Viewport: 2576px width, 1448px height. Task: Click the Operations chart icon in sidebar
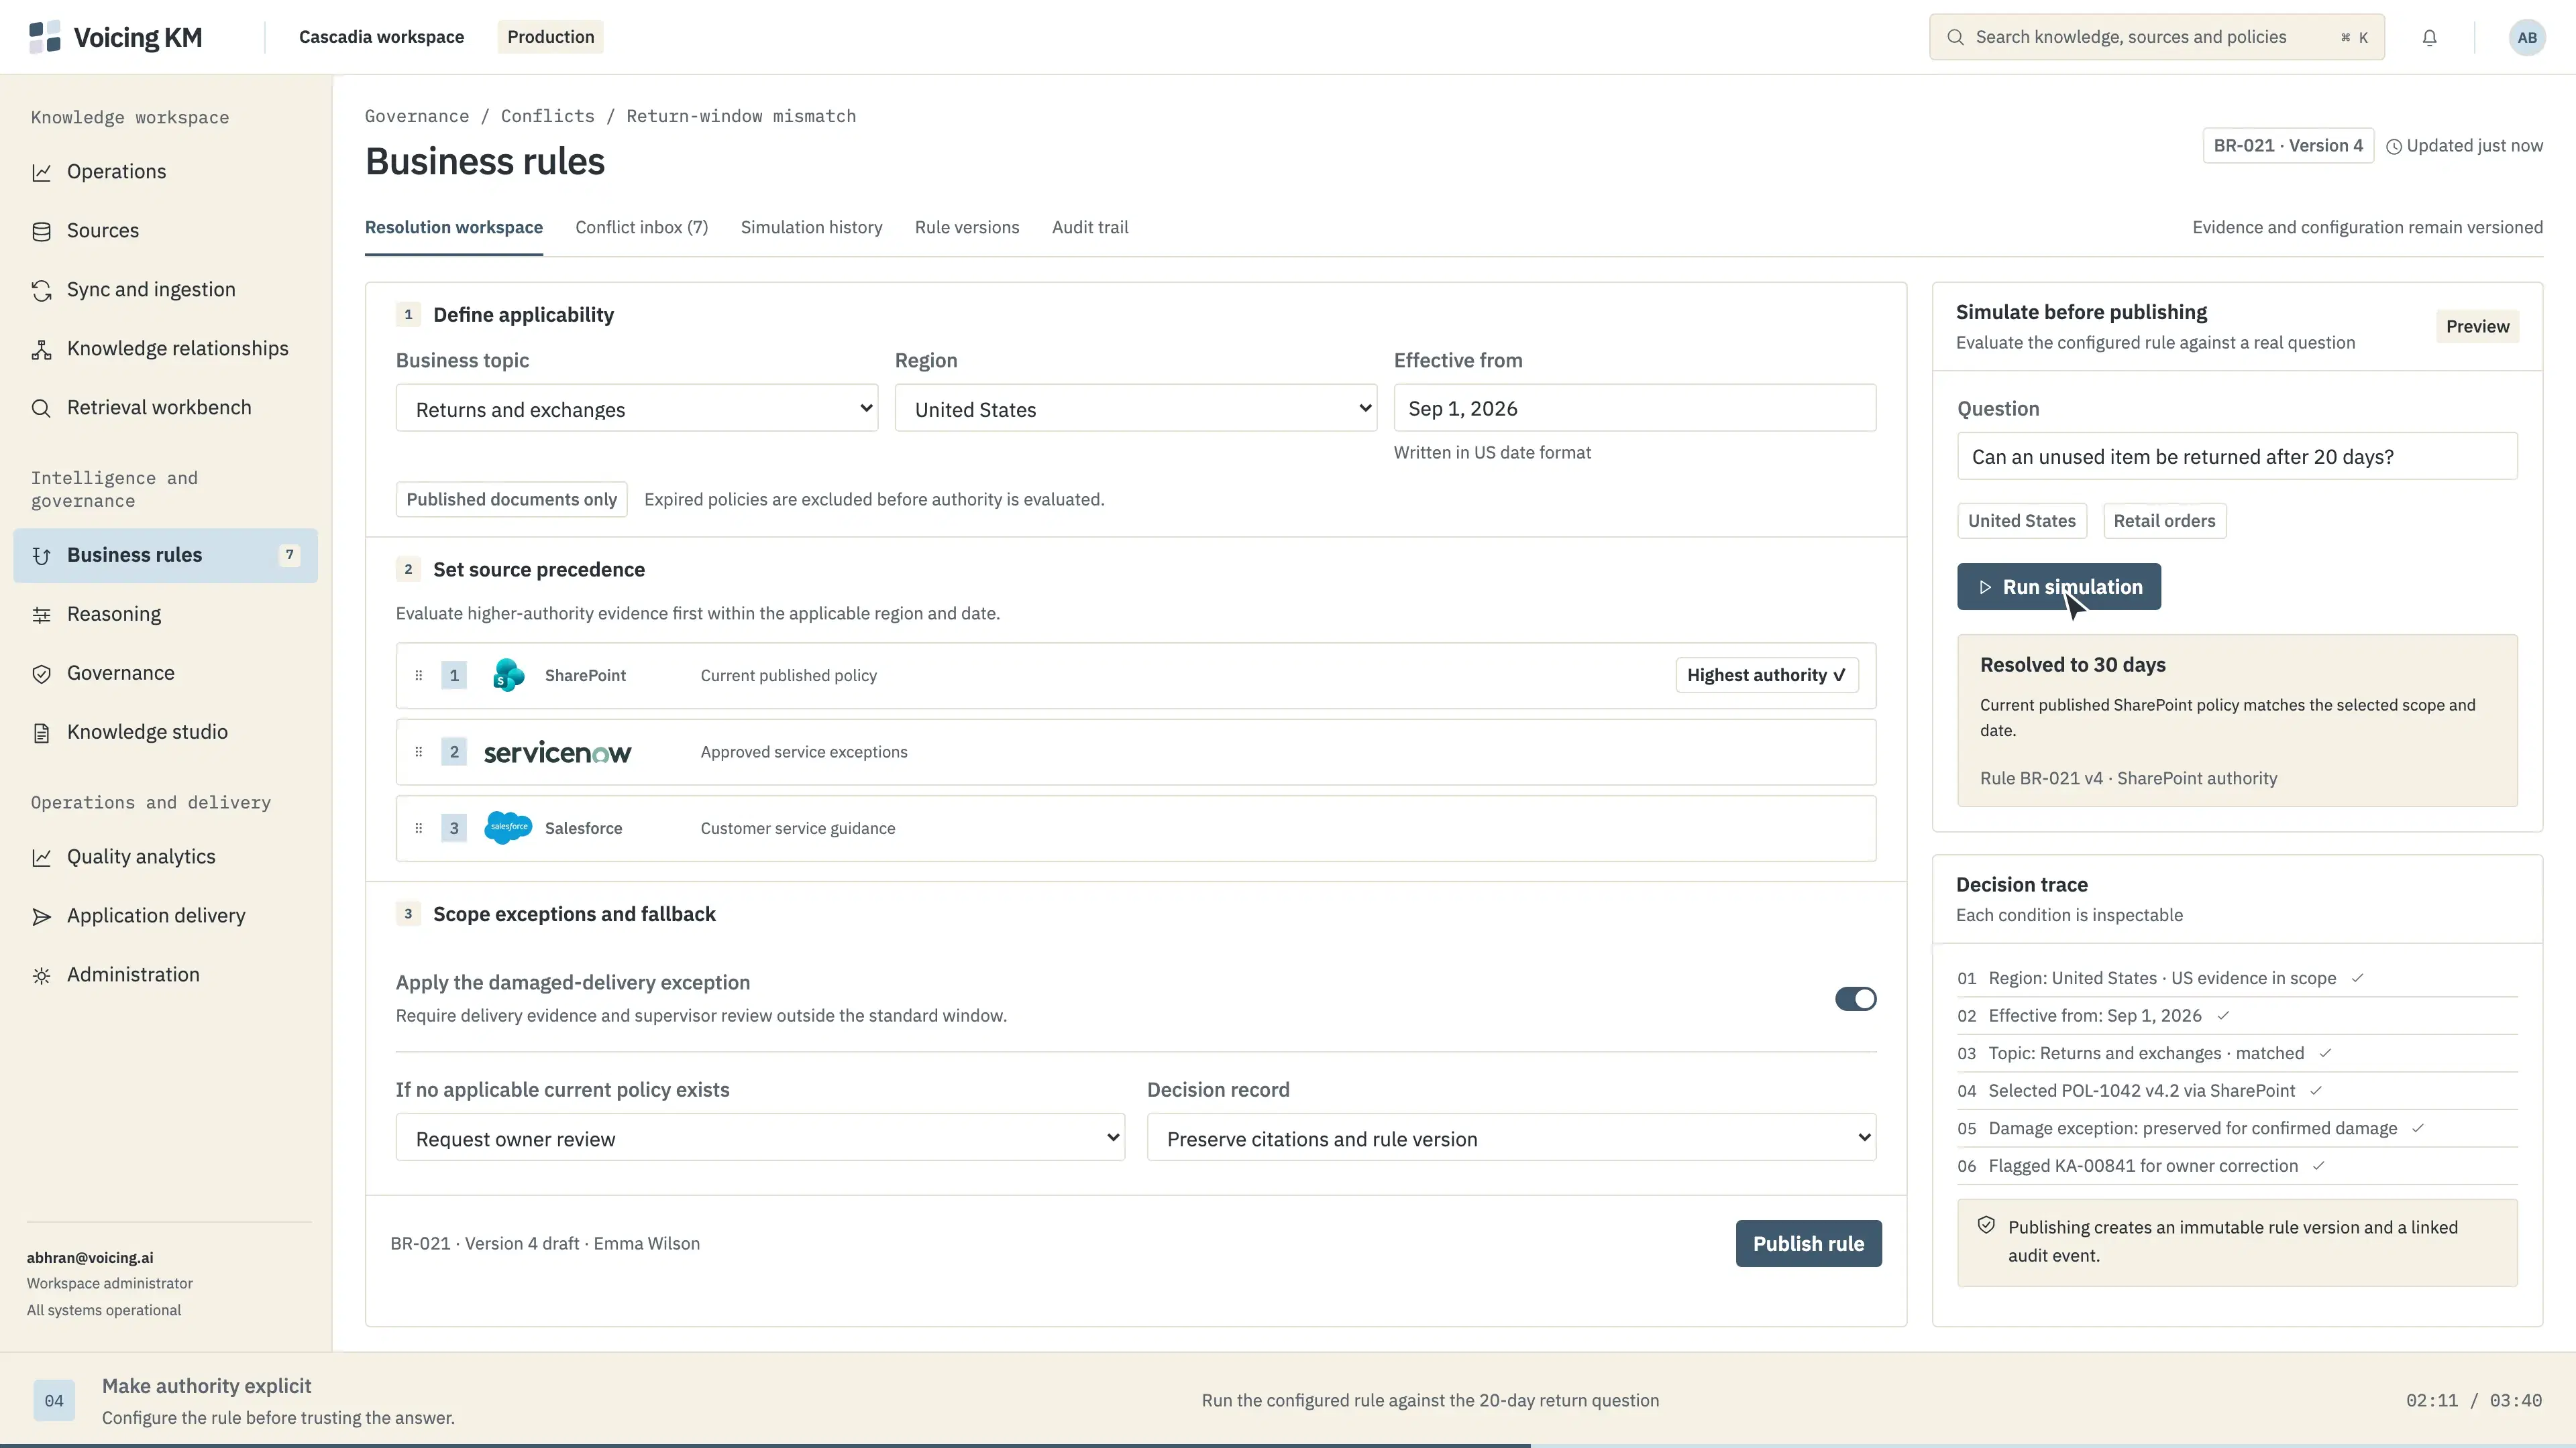41,172
